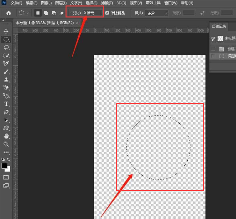Select the Hand tool
Image resolution: width=236 pixels, height=219 pixels.
pyautogui.click(x=6, y=136)
